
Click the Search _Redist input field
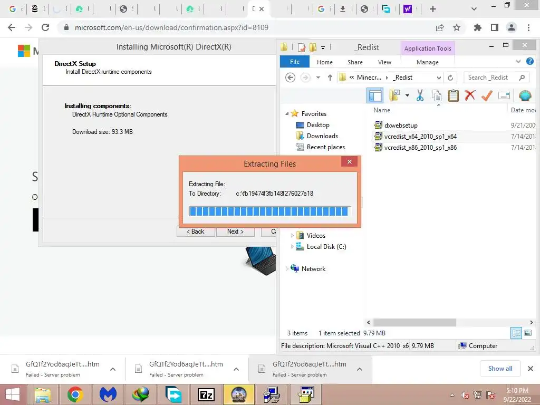(496, 78)
